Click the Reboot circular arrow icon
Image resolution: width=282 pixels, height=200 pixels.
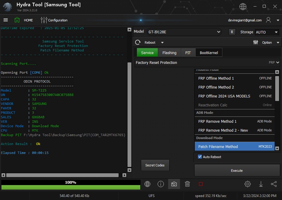click(138, 42)
